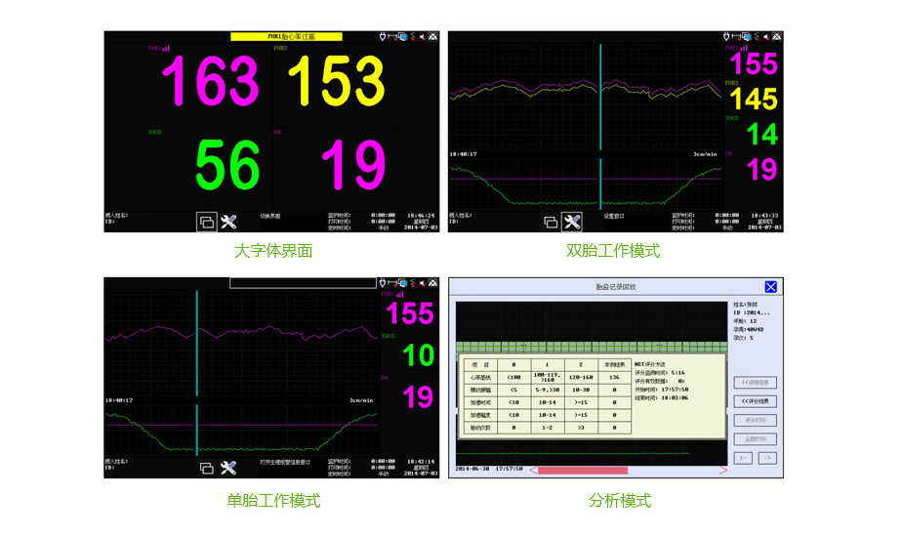Click the muted speaker icon on large-font screen
903x537 pixels.
423,37
